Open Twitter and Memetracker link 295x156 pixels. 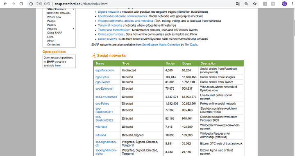click(x=114, y=30)
